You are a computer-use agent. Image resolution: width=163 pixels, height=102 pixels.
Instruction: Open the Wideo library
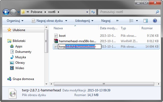(x=19, y=68)
